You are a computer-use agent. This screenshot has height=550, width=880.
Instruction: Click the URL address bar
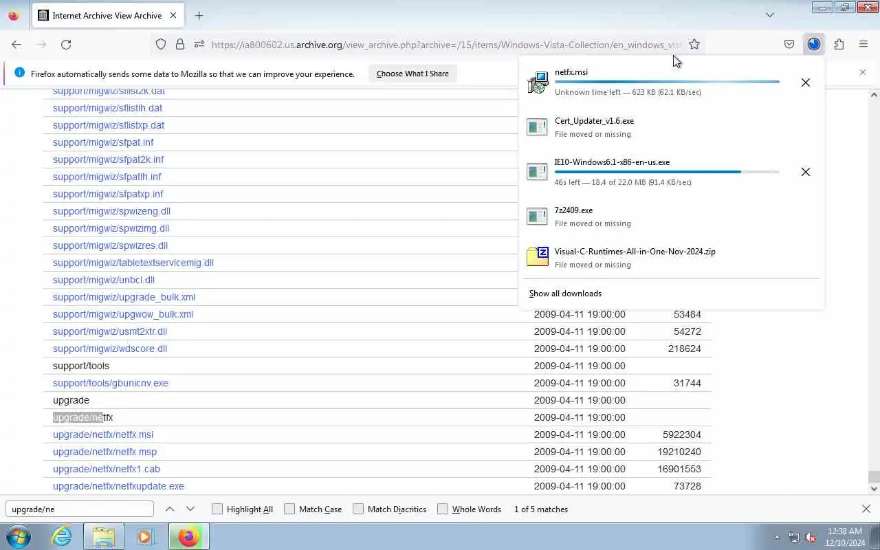coord(446,44)
